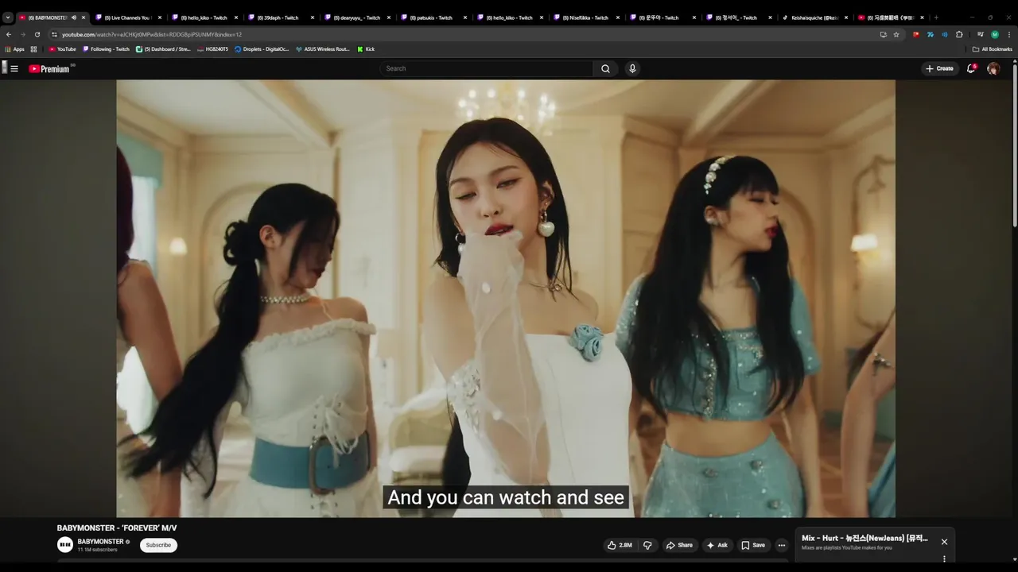Switch to Live Channels You Follow tab
The image size is (1018, 572).
(128, 17)
